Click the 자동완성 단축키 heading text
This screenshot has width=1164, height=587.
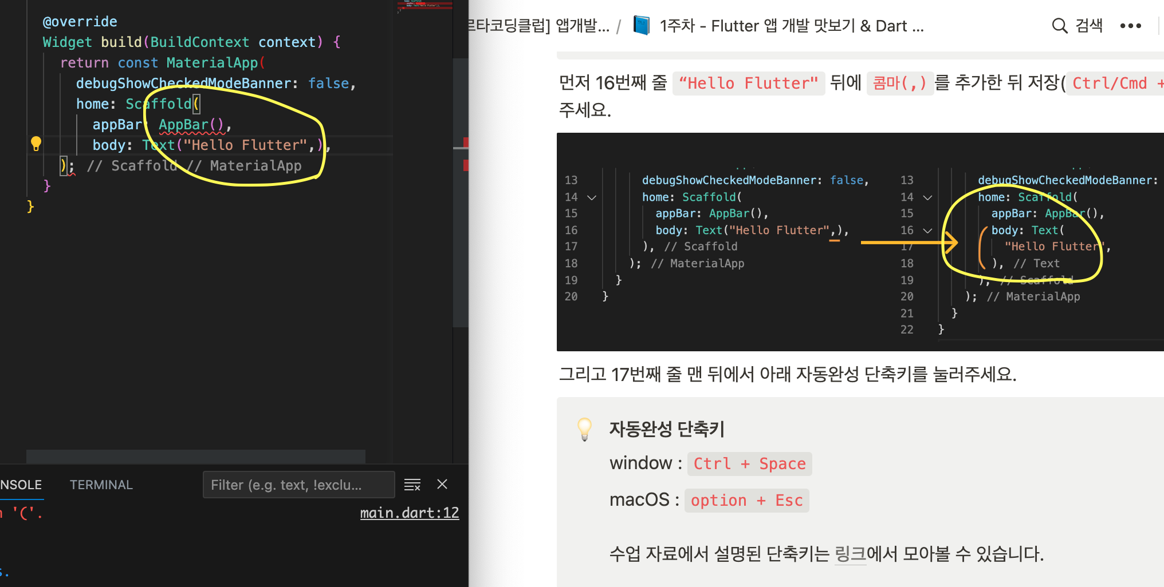tap(667, 429)
